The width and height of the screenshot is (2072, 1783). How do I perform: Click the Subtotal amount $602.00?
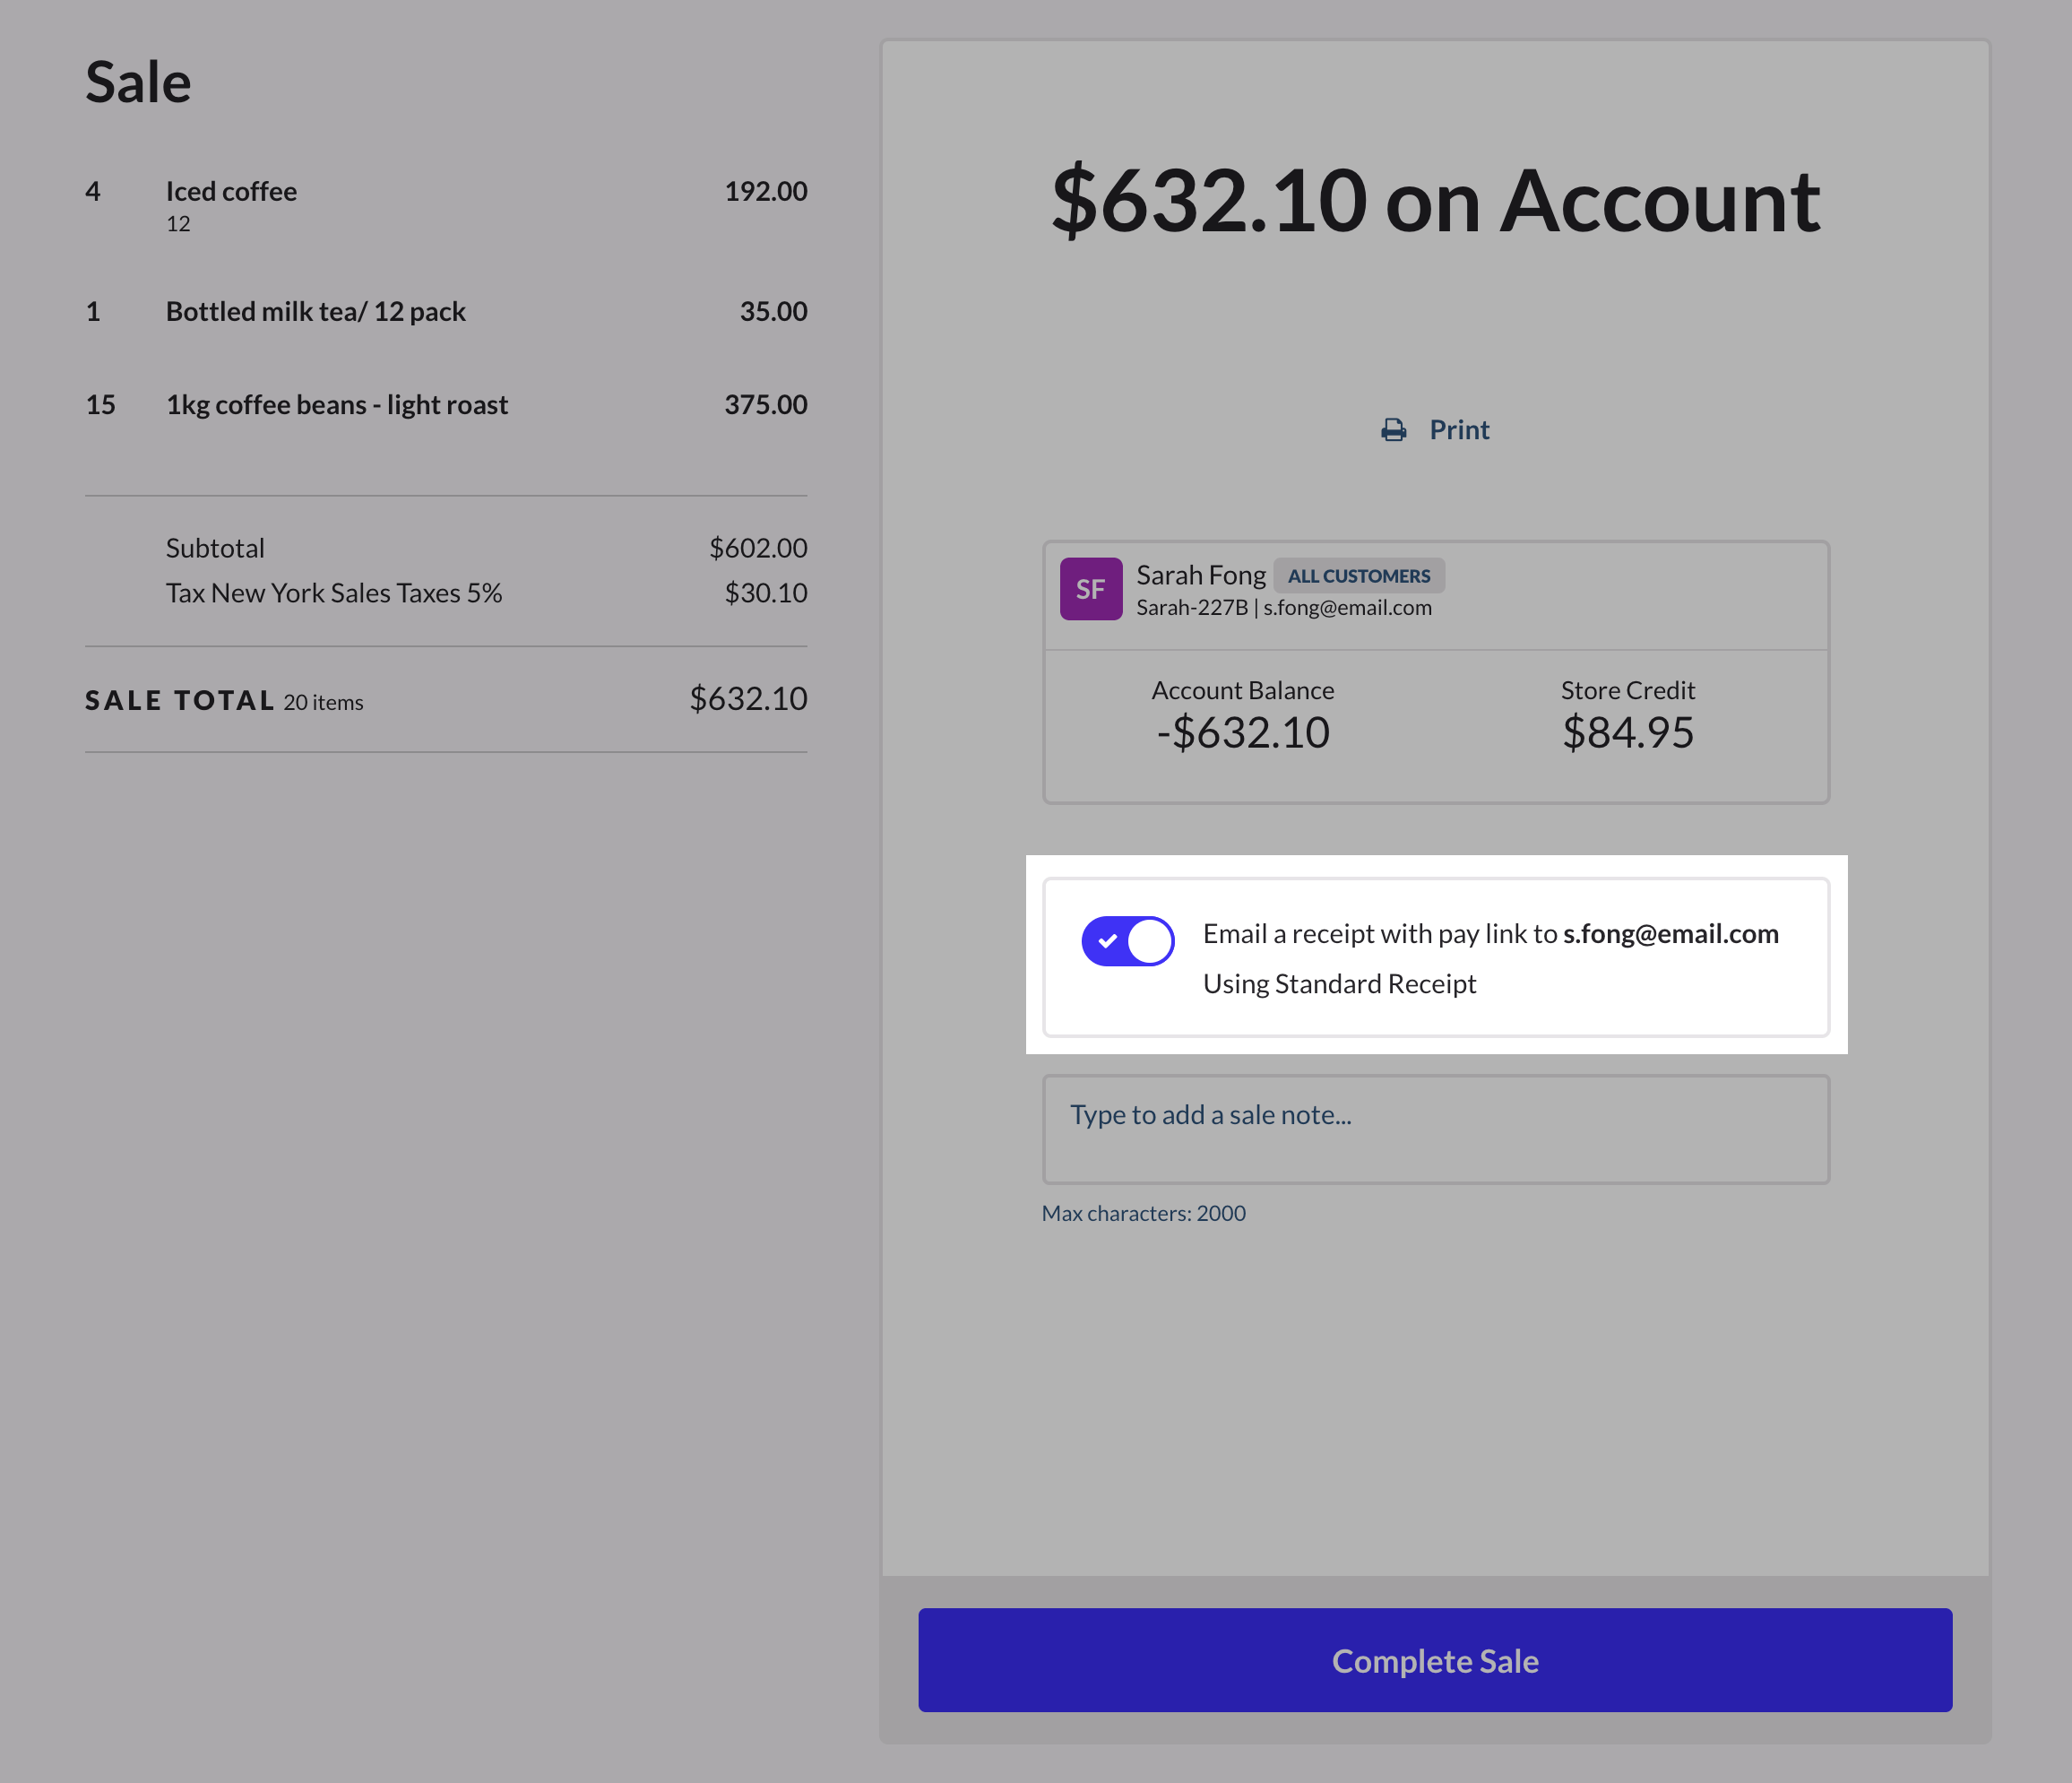(x=757, y=548)
